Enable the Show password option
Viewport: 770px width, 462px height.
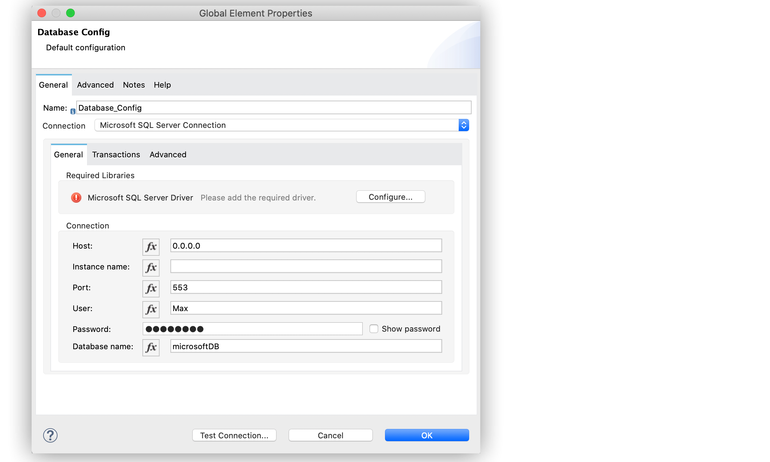pos(374,329)
